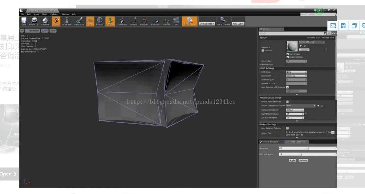Screen dimensions: 365x194
Task: Open the Mesh menu
Action: 45,14
